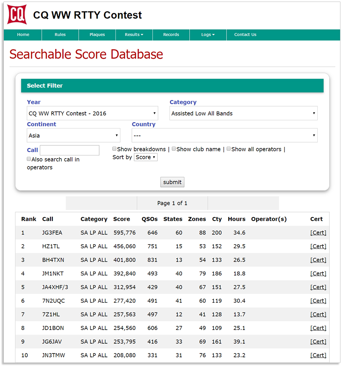Open the Continent selector showing Asia

[x=73, y=135]
